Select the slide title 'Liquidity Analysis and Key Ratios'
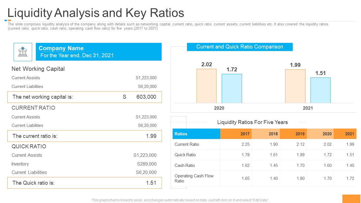The image size is (361, 203). tap(96, 13)
